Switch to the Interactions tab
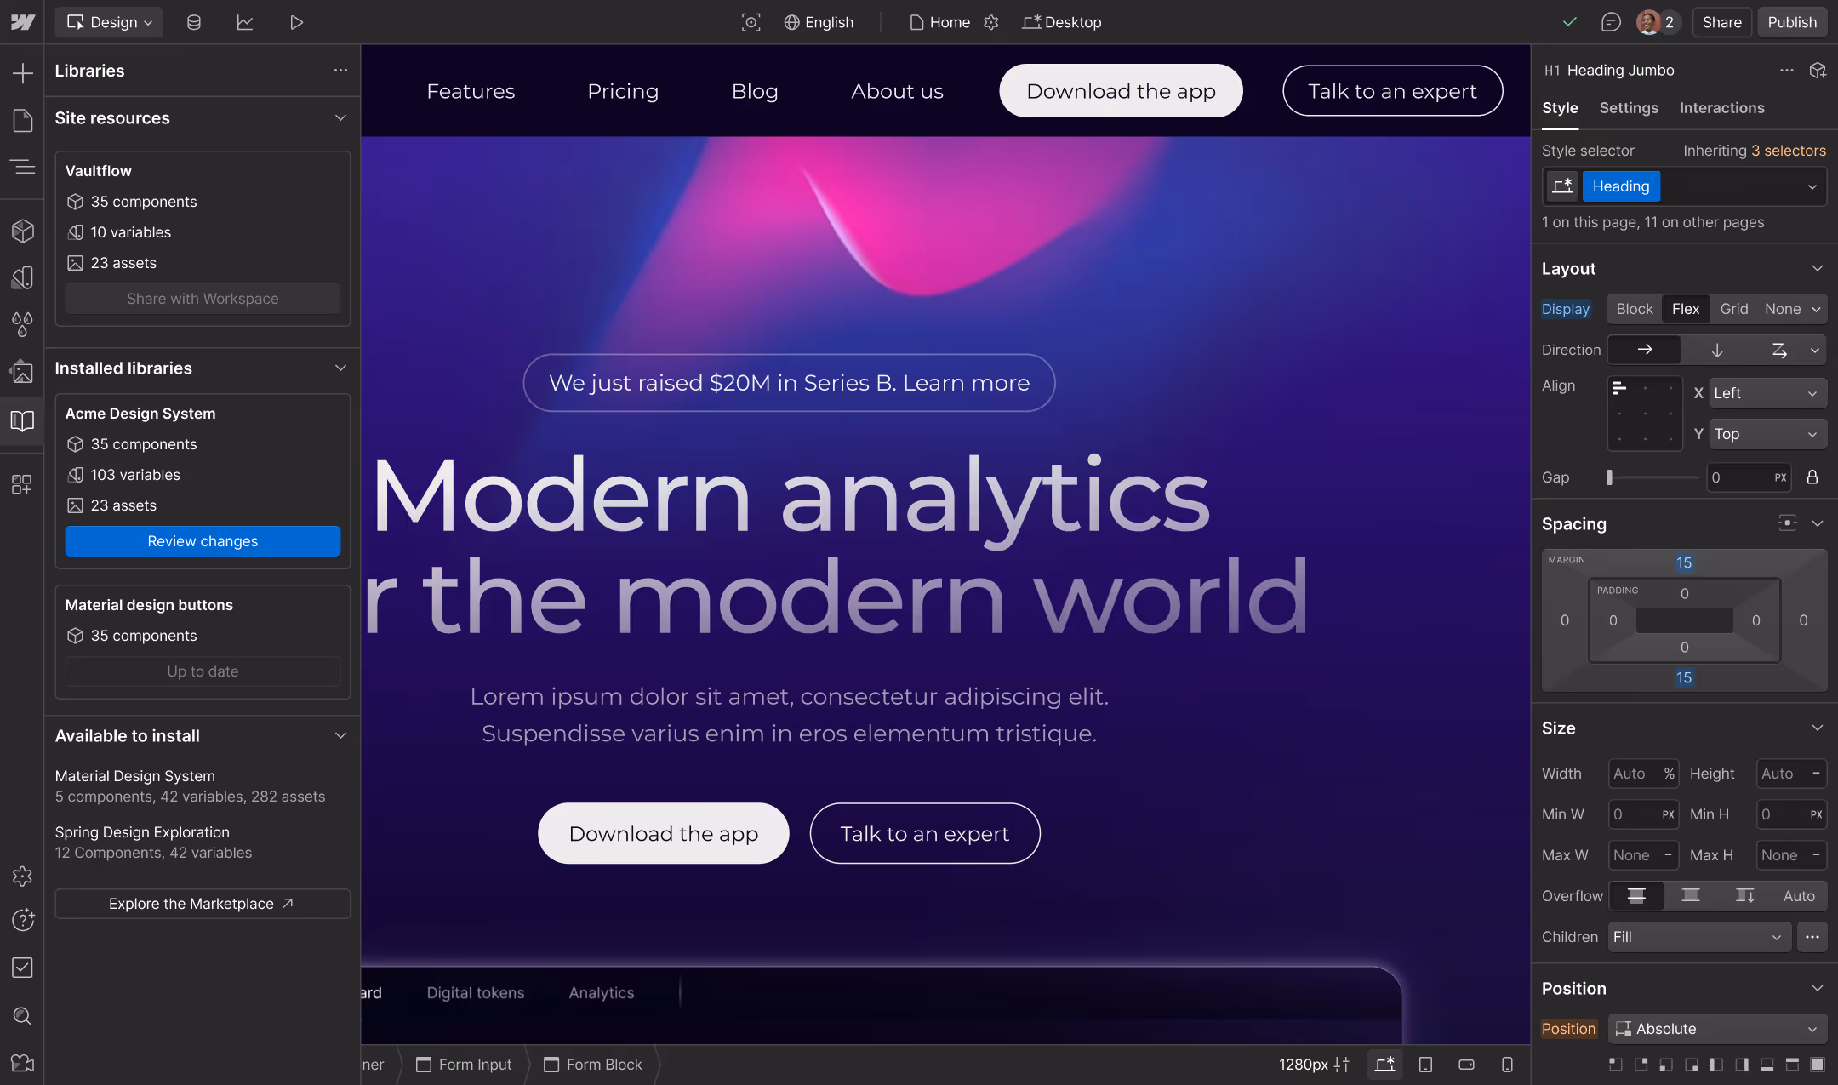Viewport: 1838px width, 1085px height. 1721,108
